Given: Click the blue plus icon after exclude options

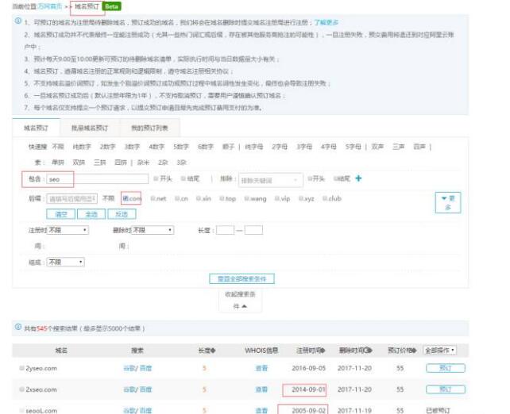Looking at the screenshot, I should (358, 178).
